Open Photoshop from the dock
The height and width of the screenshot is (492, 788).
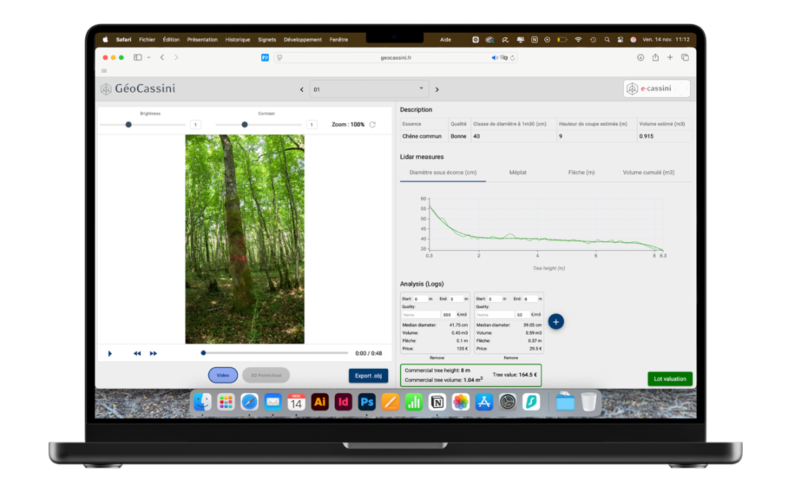point(367,402)
